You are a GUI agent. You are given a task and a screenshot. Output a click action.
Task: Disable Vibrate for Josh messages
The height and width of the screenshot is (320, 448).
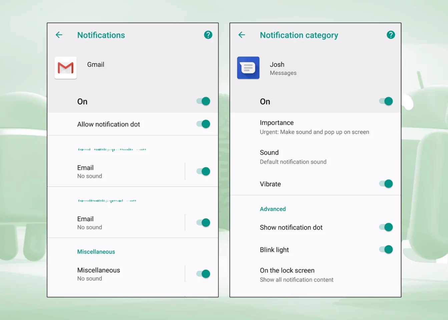click(x=386, y=184)
